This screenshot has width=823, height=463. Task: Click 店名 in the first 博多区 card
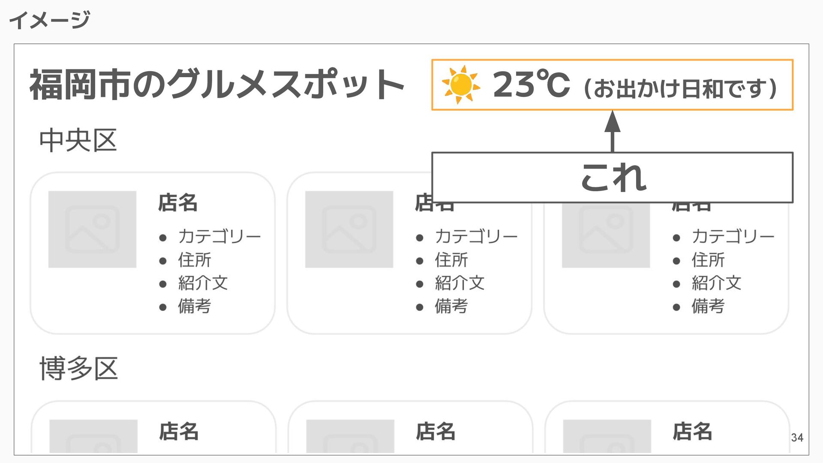tap(178, 431)
